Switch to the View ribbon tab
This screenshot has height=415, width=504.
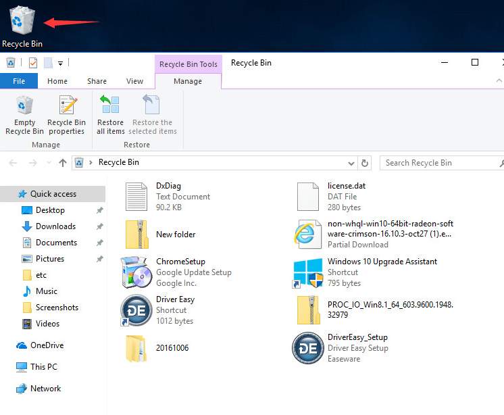point(134,81)
